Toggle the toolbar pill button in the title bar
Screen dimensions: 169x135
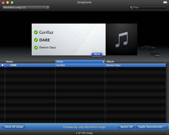pos(165,2)
